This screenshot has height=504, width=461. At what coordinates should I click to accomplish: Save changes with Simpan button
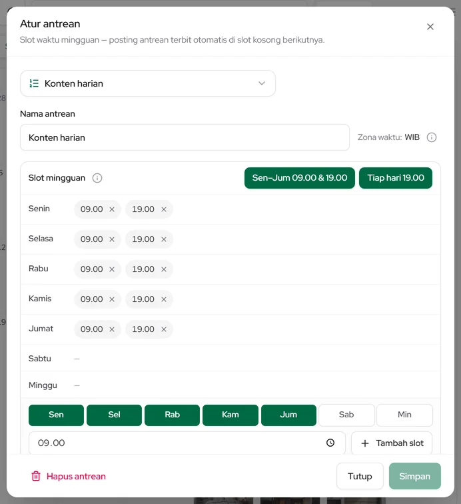pos(415,477)
